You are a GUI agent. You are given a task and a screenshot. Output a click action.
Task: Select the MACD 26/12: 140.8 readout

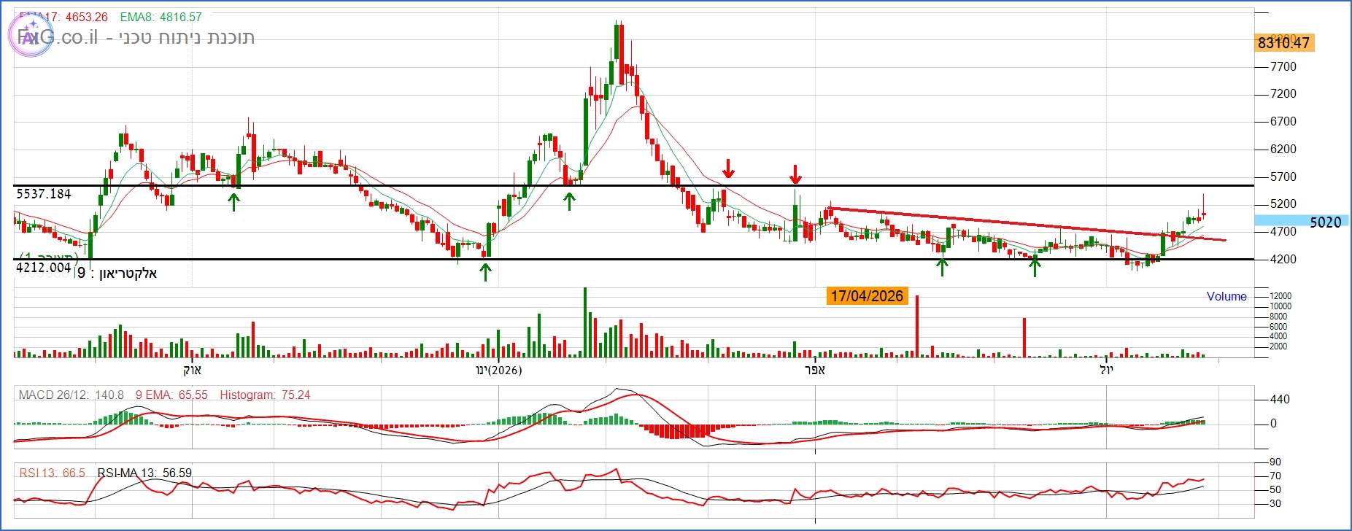72,395
